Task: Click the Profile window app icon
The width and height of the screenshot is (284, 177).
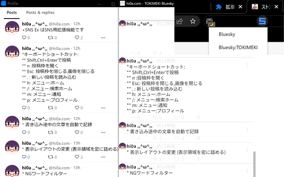Action: [4, 3]
